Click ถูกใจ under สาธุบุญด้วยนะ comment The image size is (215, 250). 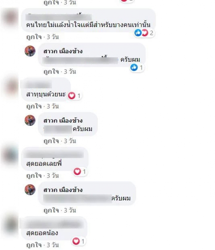click(x=34, y=106)
